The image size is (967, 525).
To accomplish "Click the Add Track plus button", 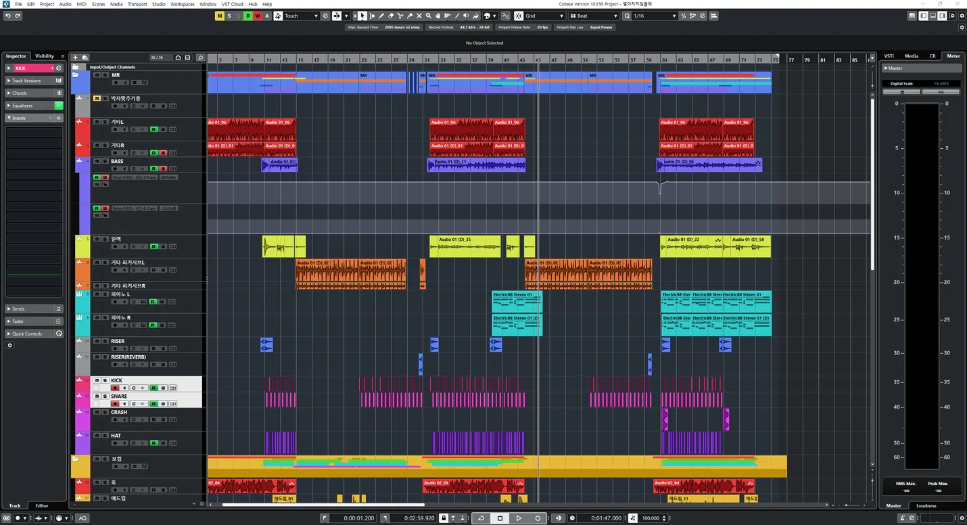I will point(76,58).
